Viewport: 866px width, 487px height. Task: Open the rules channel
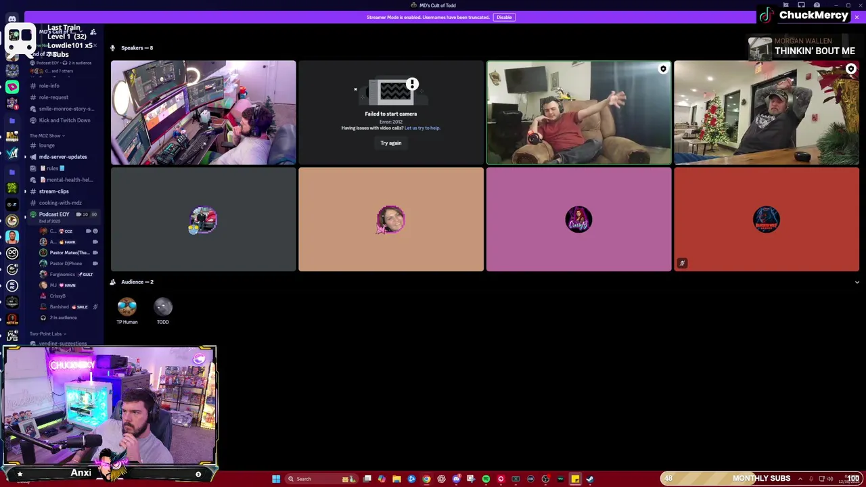click(52, 168)
